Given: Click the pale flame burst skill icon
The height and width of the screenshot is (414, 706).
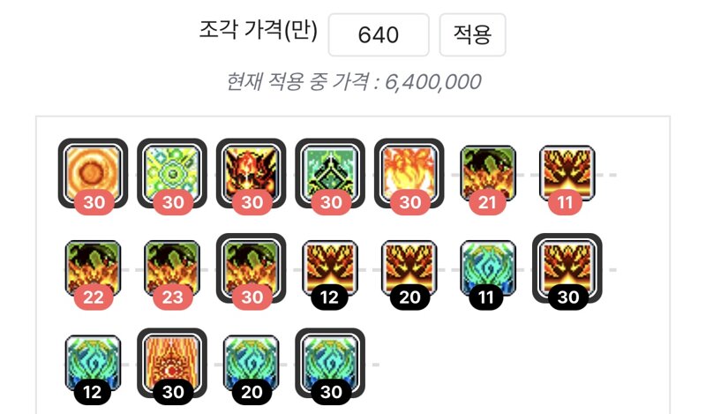Looking at the screenshot, I should click(409, 173).
